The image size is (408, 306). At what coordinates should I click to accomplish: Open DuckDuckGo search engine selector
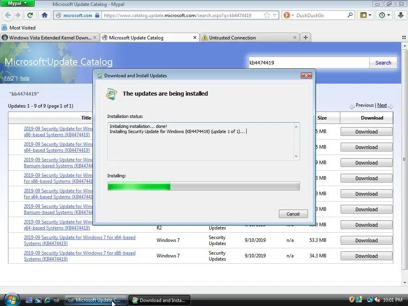(x=288, y=16)
